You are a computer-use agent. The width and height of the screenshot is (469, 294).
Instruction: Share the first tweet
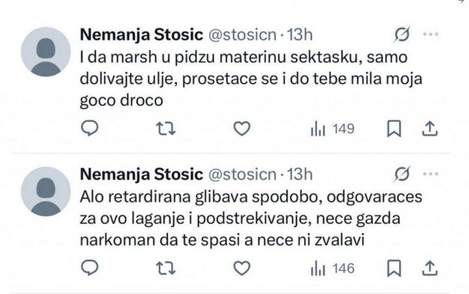pyautogui.click(x=429, y=128)
